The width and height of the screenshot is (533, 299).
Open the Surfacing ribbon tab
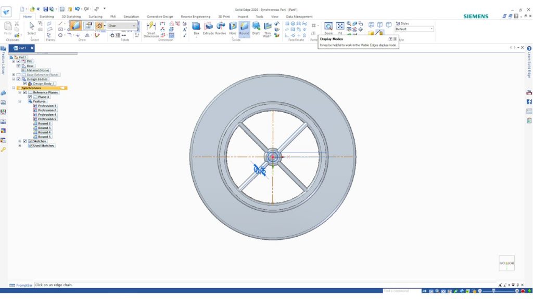tap(95, 17)
